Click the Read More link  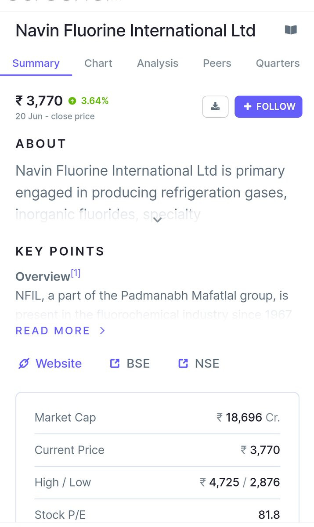click(x=53, y=331)
